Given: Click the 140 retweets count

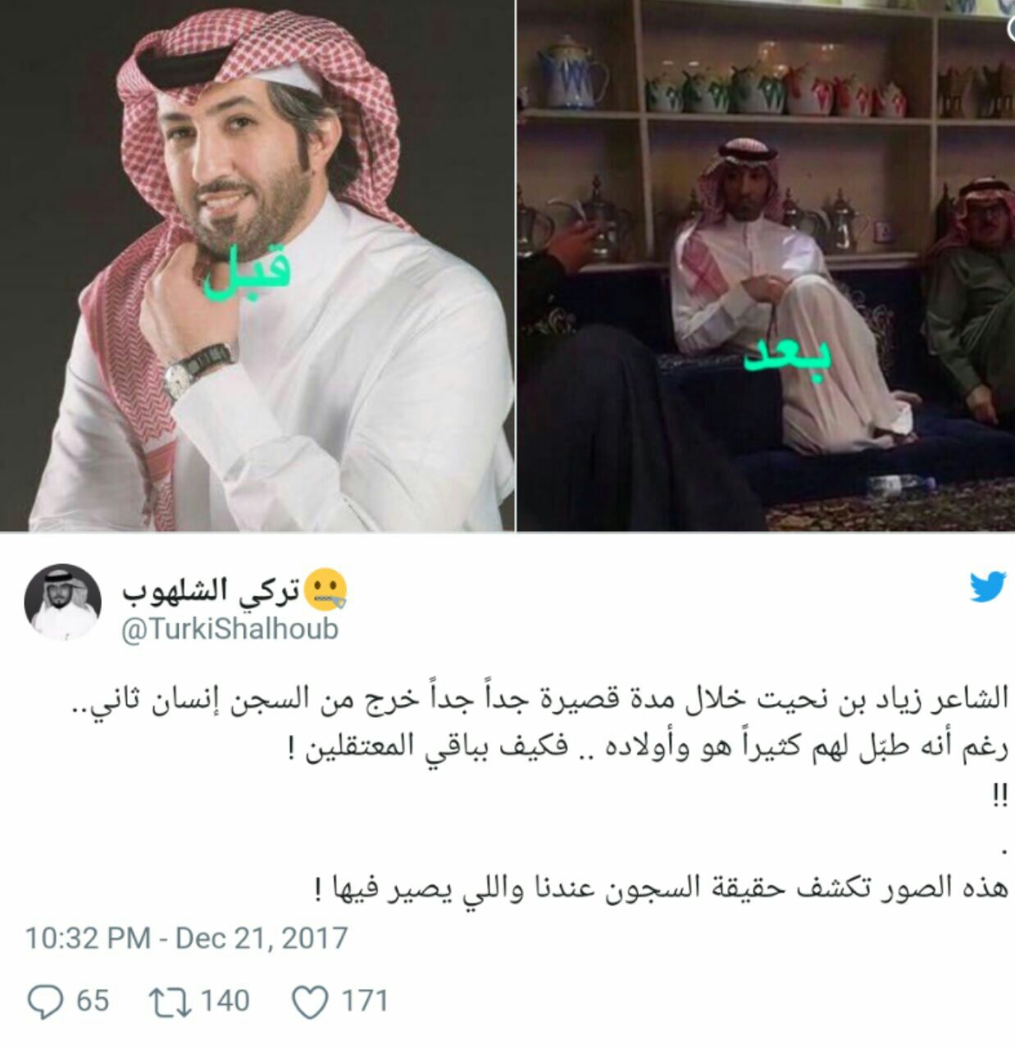Looking at the screenshot, I should 225,1001.
